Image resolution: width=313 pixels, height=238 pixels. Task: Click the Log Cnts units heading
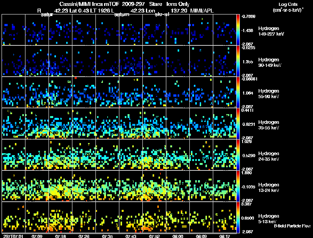click(x=288, y=4)
